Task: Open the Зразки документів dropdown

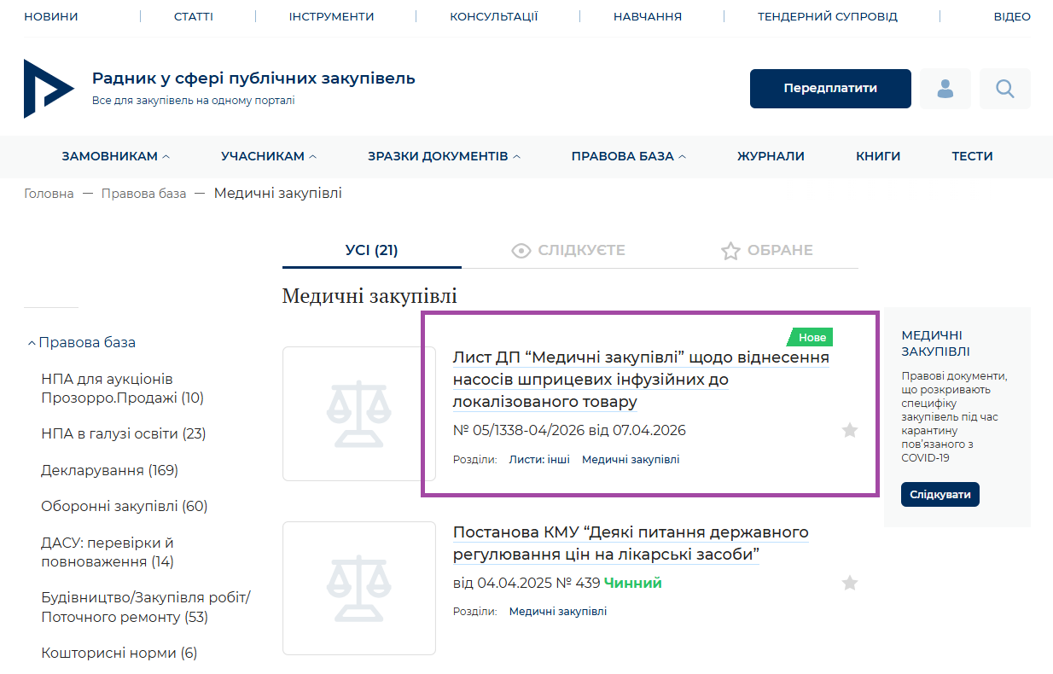Action: [x=444, y=156]
